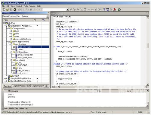Open the Help menu
The width and height of the screenshot is (151, 115).
pyautogui.click(x=39, y=6)
